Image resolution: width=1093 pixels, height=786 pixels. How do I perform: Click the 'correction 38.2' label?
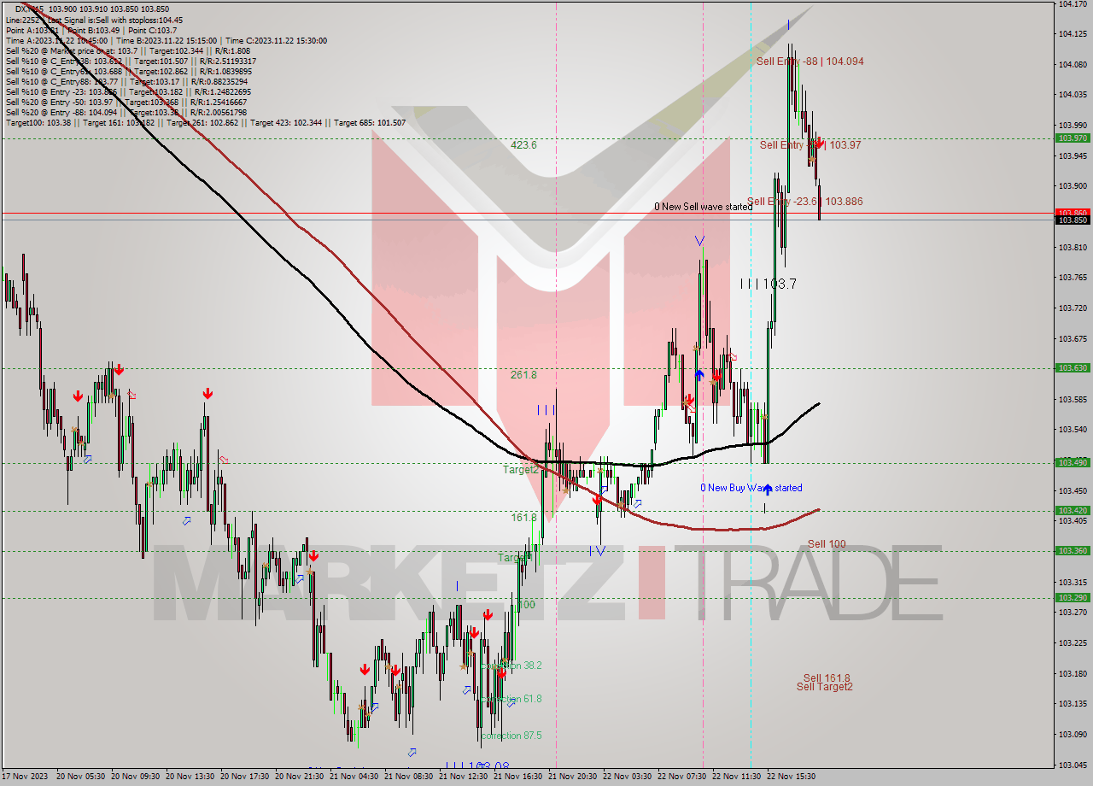(511, 666)
